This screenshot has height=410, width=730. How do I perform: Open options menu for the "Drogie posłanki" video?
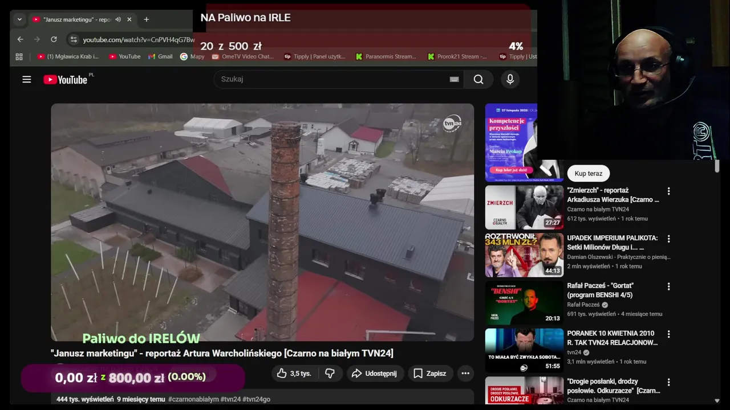click(668, 382)
